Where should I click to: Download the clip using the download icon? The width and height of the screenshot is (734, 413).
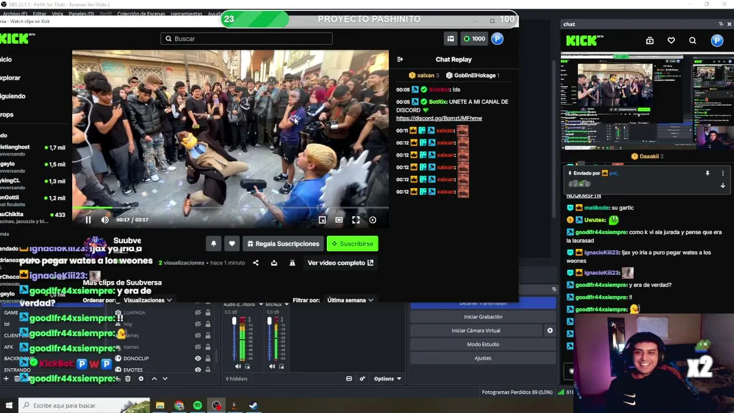pyautogui.click(x=274, y=263)
